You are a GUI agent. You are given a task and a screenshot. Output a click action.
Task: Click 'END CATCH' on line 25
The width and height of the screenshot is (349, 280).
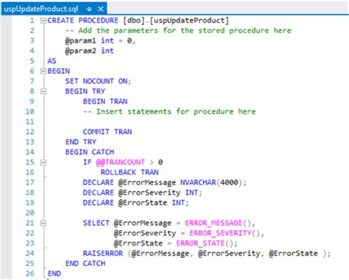coord(85,264)
